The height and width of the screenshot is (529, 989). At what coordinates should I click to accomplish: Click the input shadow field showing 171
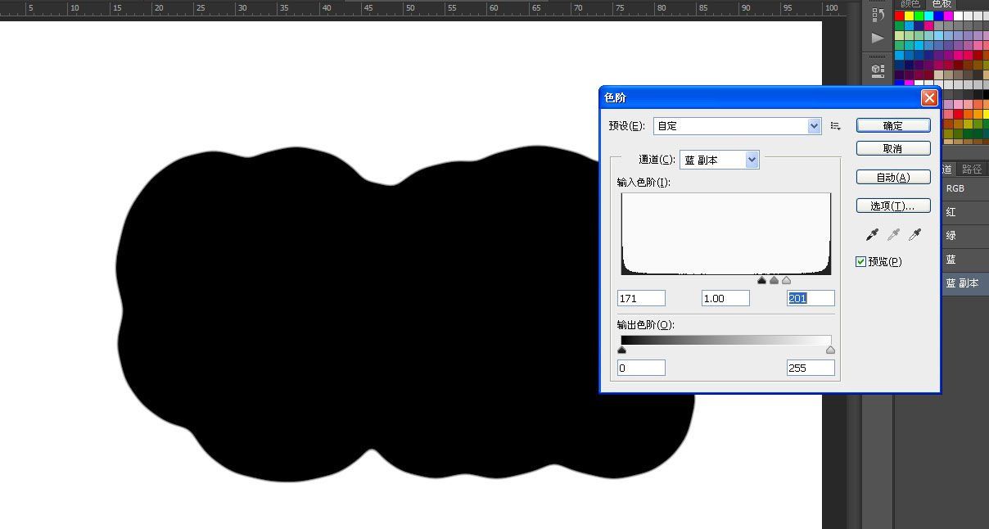point(641,298)
